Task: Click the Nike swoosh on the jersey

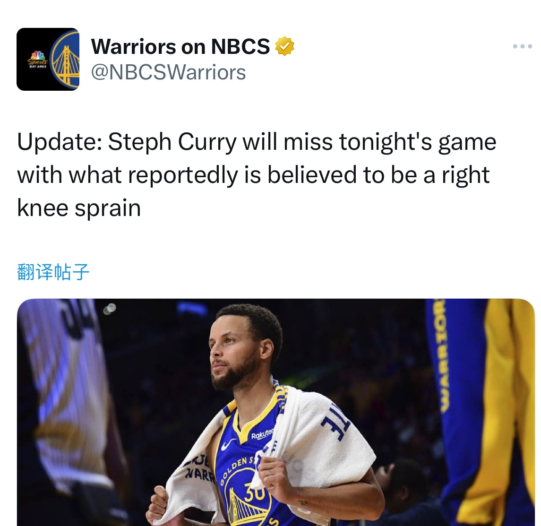Action: [228, 444]
